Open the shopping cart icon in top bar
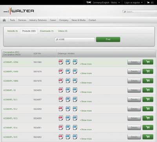This screenshot has width=157, height=142. (148, 2)
